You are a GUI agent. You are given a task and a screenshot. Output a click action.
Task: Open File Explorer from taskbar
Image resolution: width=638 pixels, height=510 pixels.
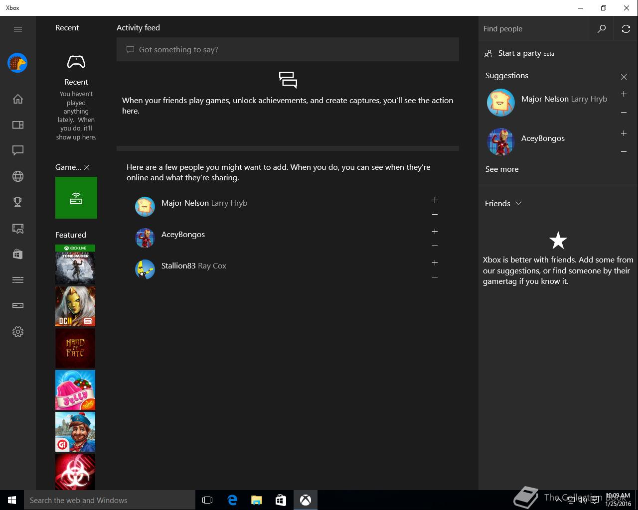(x=256, y=500)
